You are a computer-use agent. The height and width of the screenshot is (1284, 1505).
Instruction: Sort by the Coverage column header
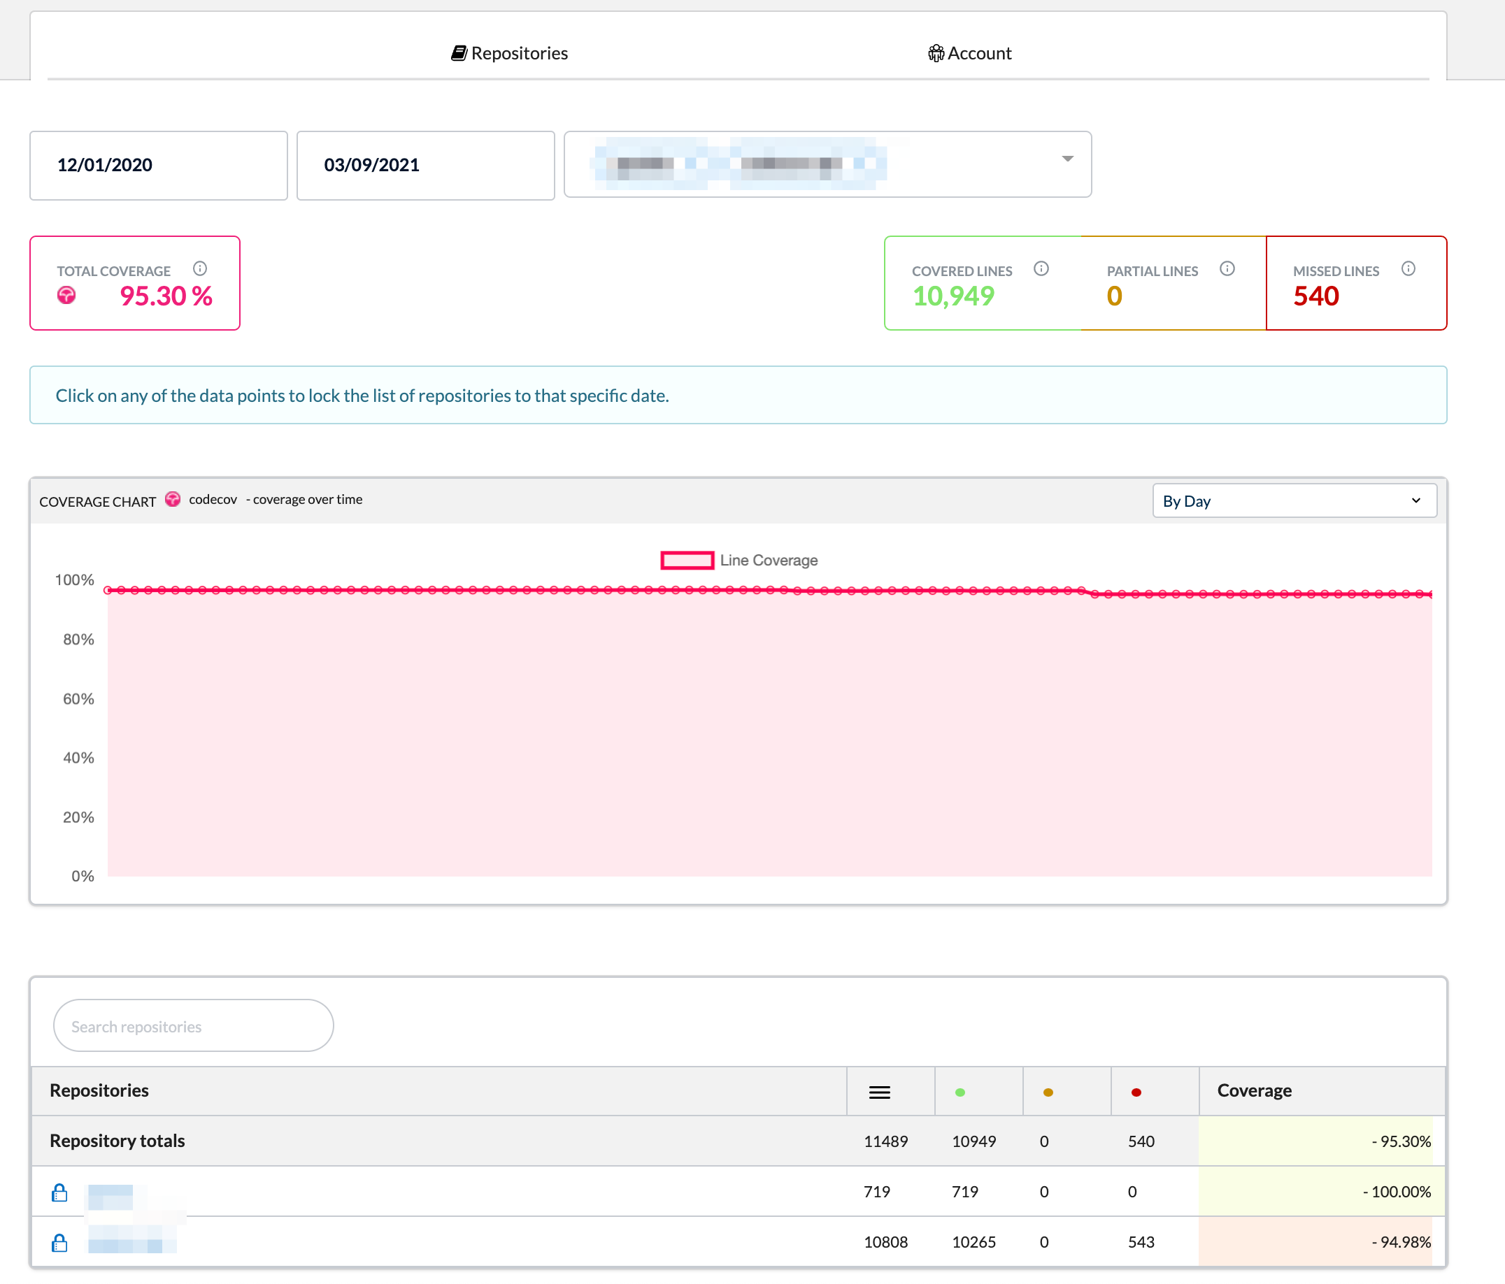point(1254,1090)
